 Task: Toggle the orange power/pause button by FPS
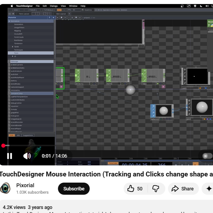click(x=59, y=10)
